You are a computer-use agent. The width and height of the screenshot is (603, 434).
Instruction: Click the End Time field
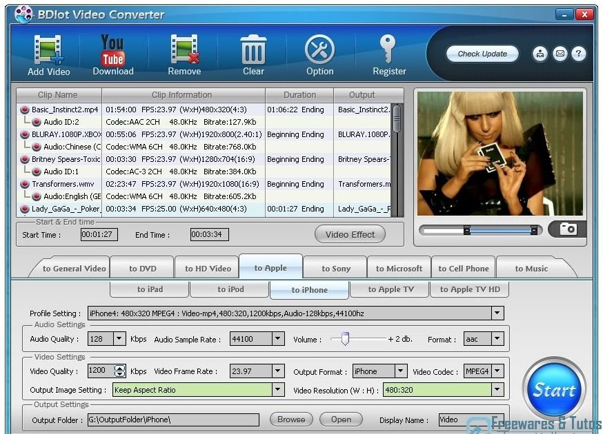pos(209,234)
